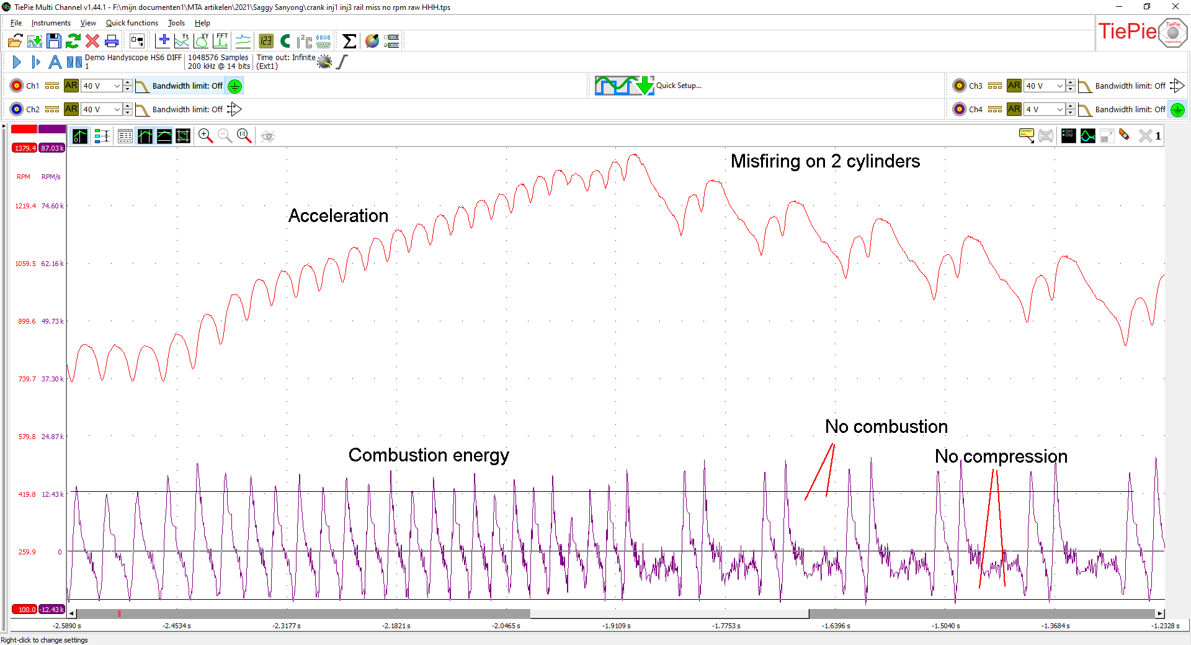
Task: Open a file with the folder icon
Action: (15, 42)
